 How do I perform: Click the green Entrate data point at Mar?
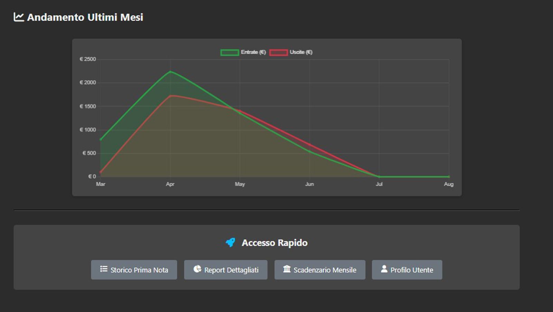[101, 140]
